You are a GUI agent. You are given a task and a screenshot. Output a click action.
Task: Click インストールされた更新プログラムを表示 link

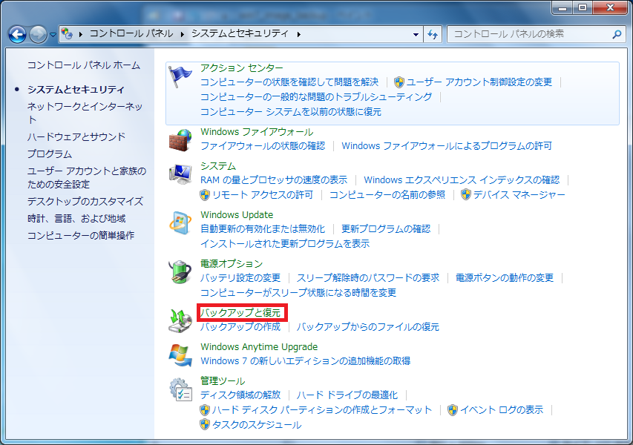pyautogui.click(x=285, y=244)
